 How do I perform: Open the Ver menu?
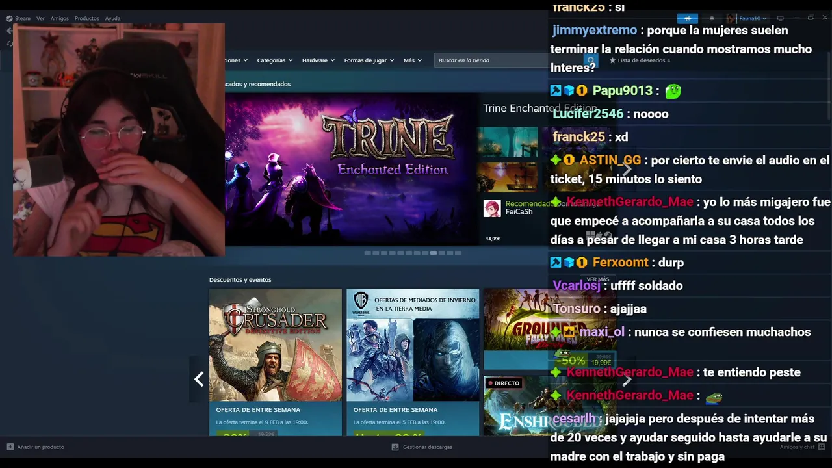(40, 18)
